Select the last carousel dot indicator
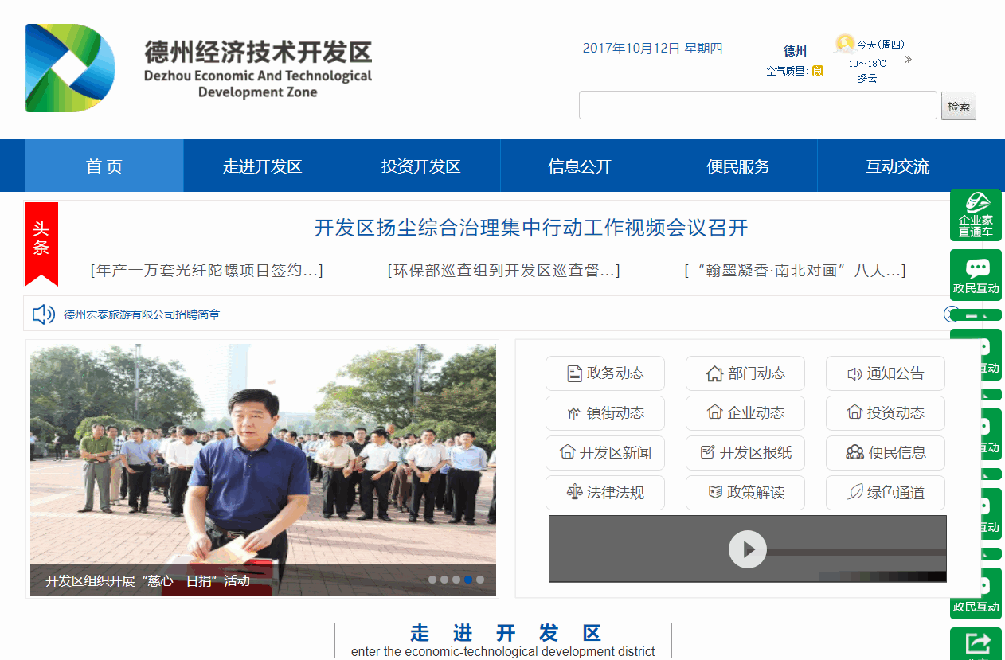Viewport: 1005px width, 660px height. coord(480,580)
